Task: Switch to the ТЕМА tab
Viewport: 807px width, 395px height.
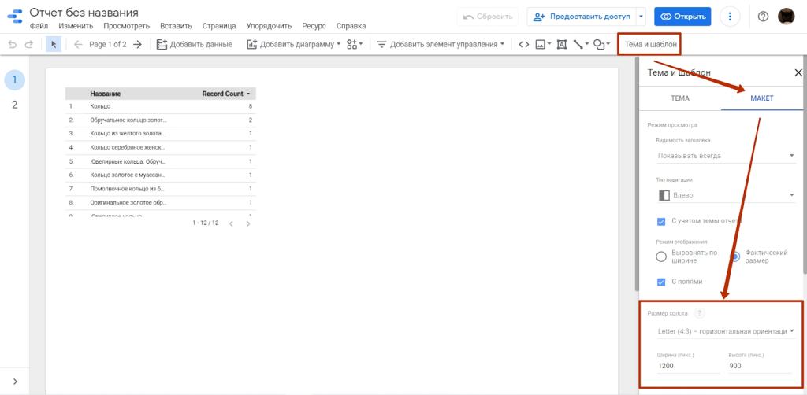Action: pyautogui.click(x=679, y=98)
